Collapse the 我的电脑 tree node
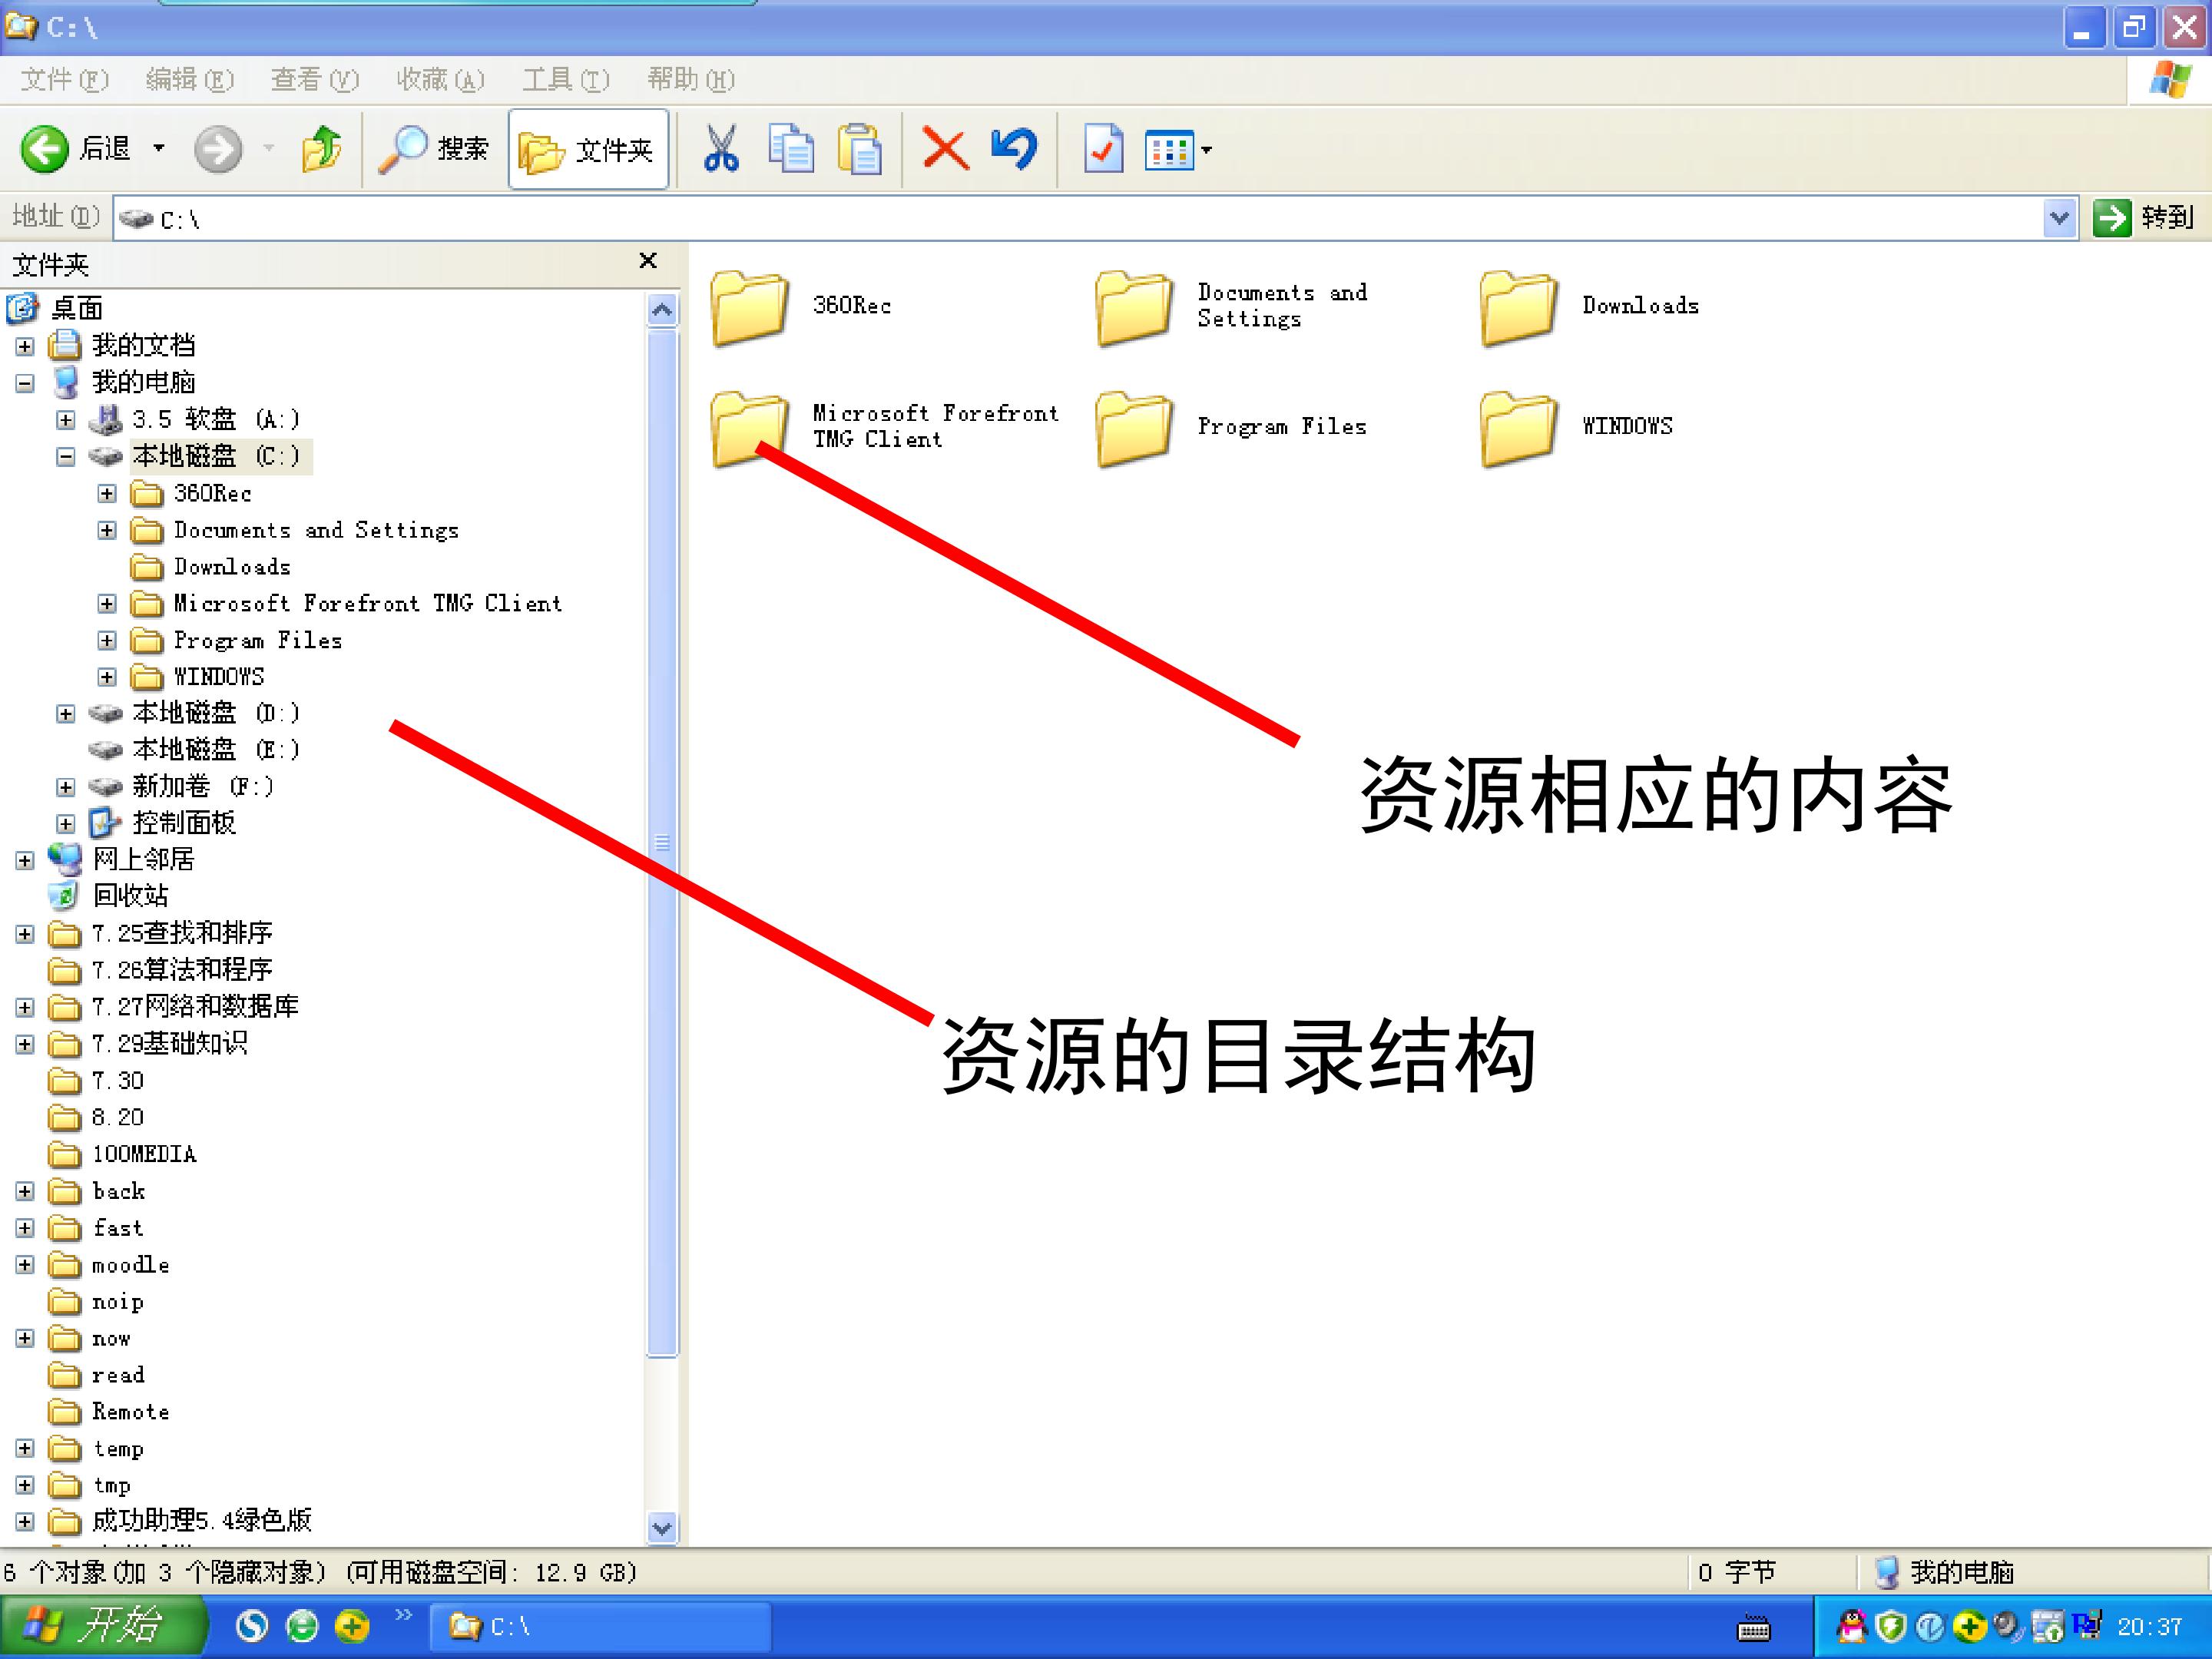2212x1659 pixels. point(25,383)
